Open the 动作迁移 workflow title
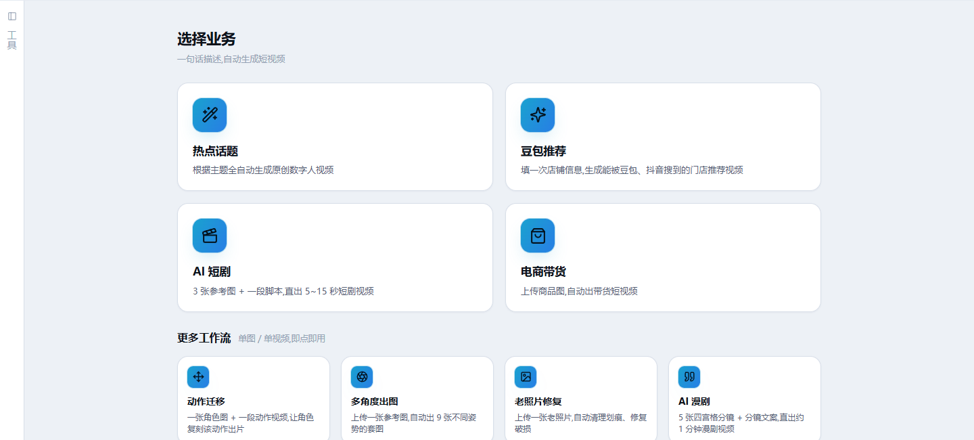The image size is (974, 440). (206, 401)
